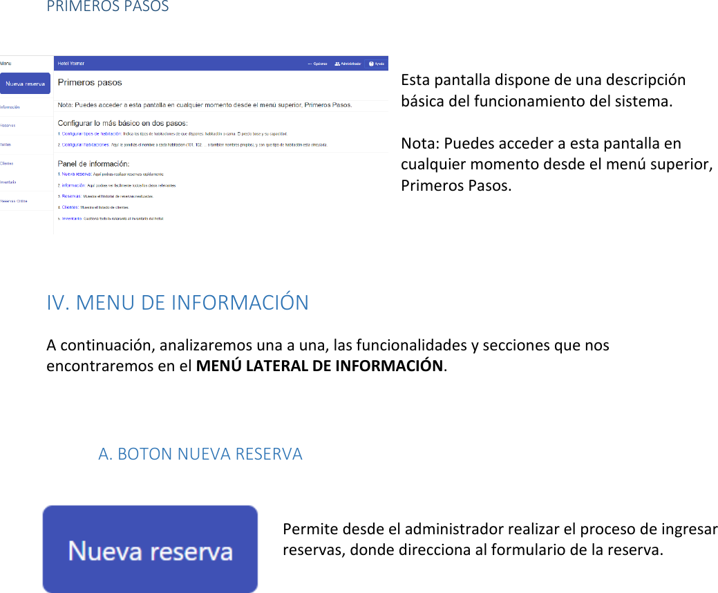
Task: Open Reservas in the left sidebar menu
Action: pos(8,126)
